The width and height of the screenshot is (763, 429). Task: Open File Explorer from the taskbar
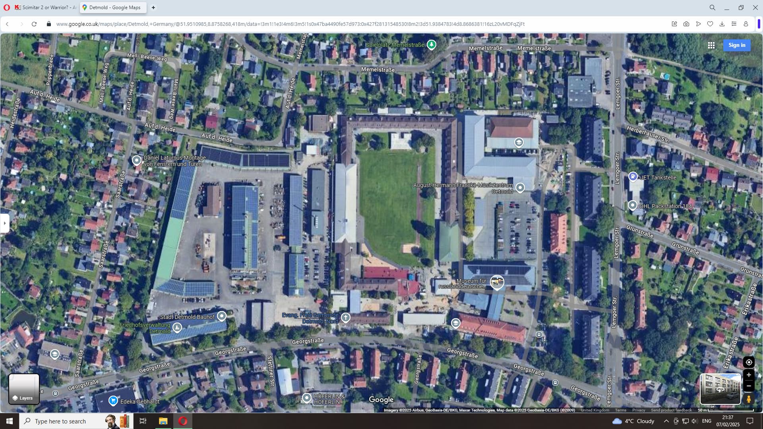[163, 421]
